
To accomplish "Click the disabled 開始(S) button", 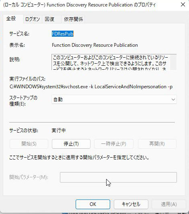I will [29, 144].
